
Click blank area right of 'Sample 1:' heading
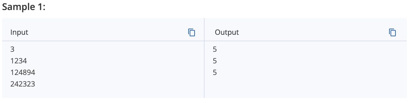[x=227, y=7]
